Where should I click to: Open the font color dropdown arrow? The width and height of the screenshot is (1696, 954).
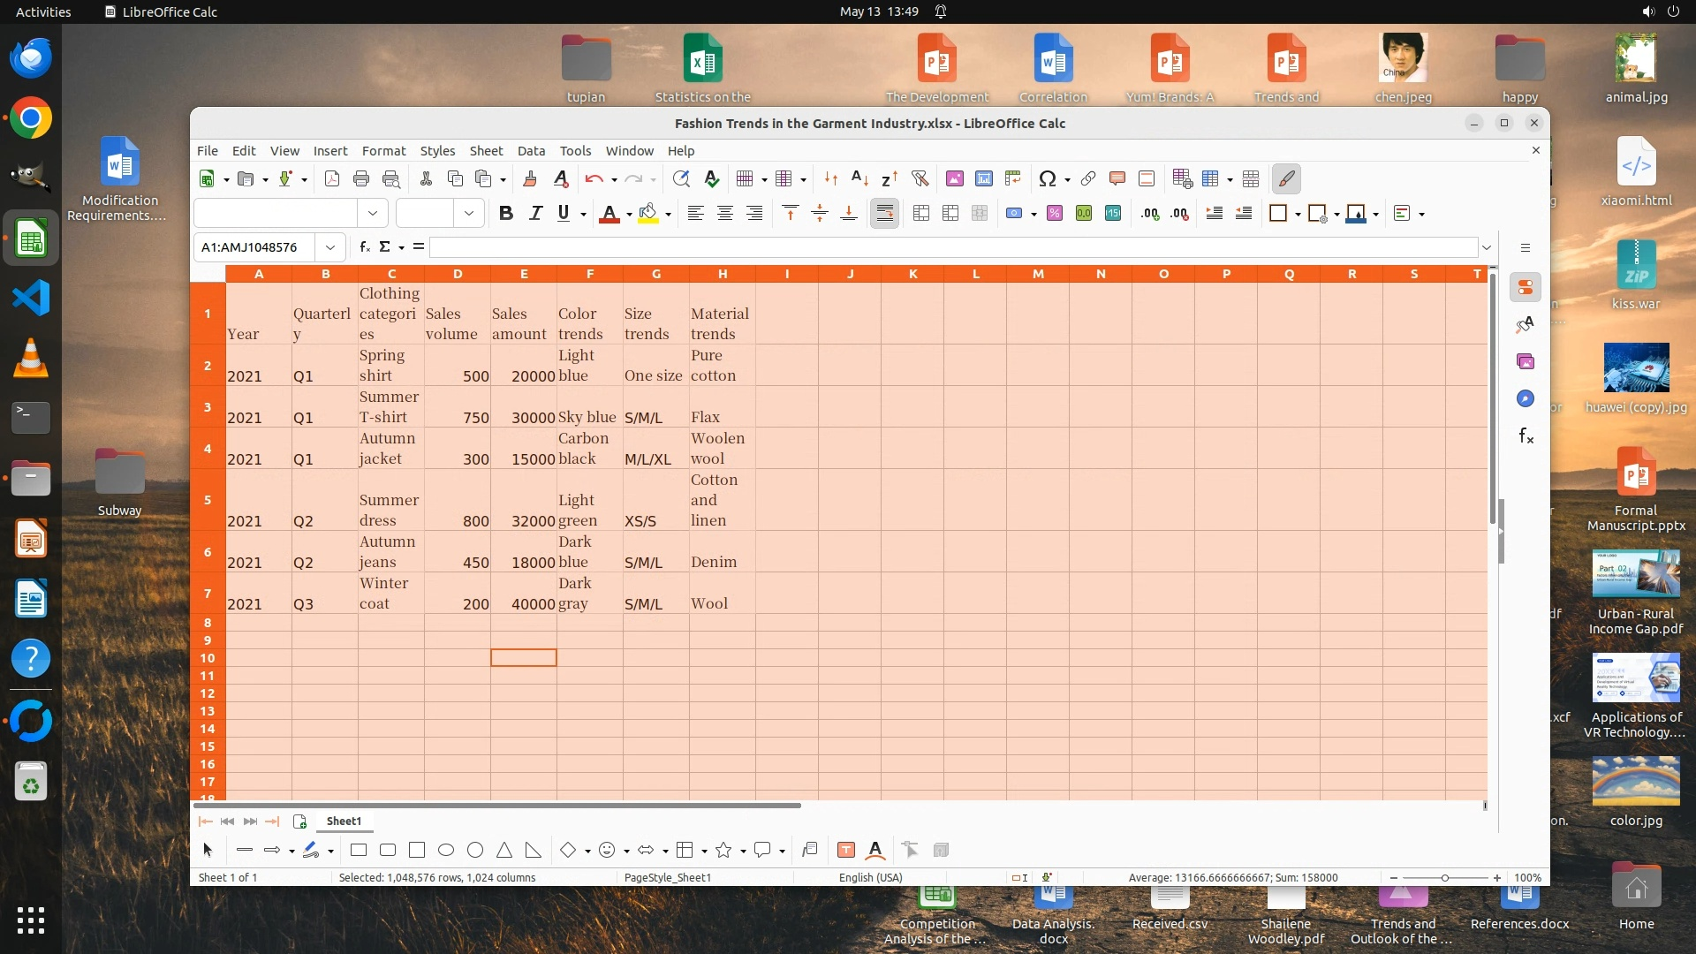(x=629, y=215)
